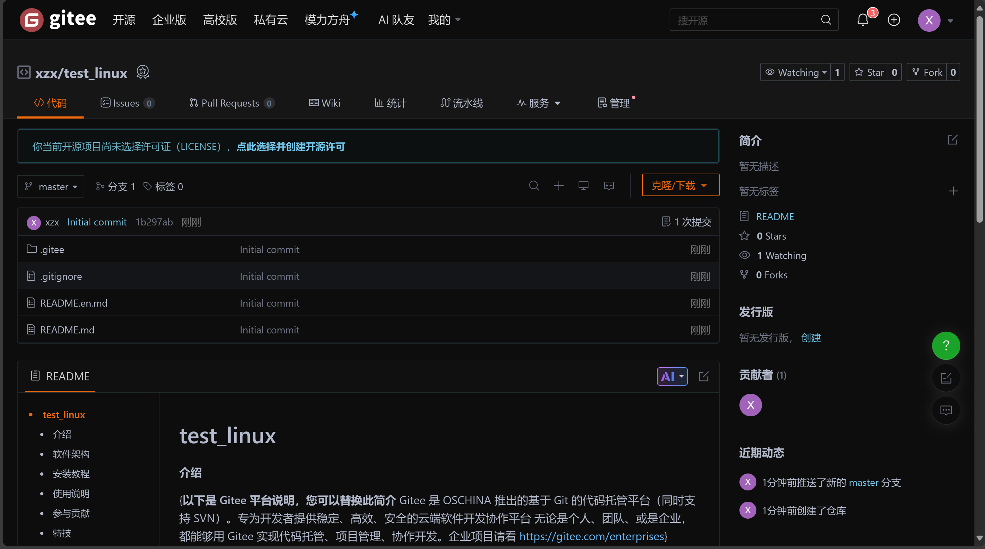Edit the 简介 description pencil icon
The width and height of the screenshot is (985, 549).
(953, 140)
